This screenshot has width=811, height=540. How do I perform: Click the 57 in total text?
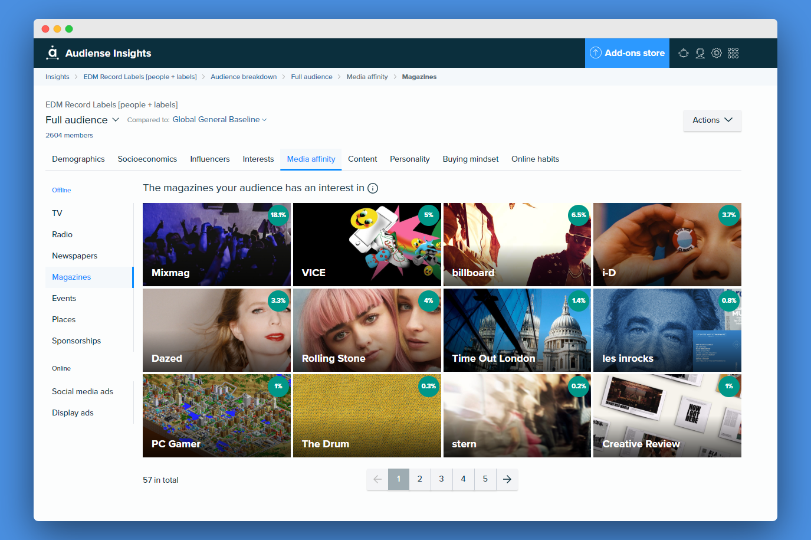tap(160, 480)
